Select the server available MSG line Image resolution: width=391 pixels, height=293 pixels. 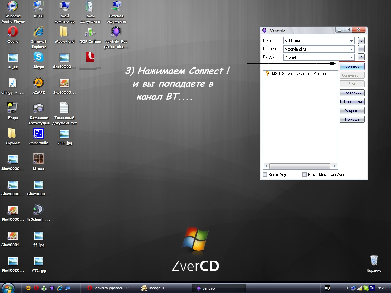point(301,74)
